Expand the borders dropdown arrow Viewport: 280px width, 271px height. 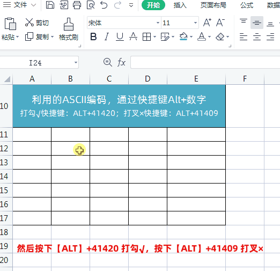click(155, 37)
